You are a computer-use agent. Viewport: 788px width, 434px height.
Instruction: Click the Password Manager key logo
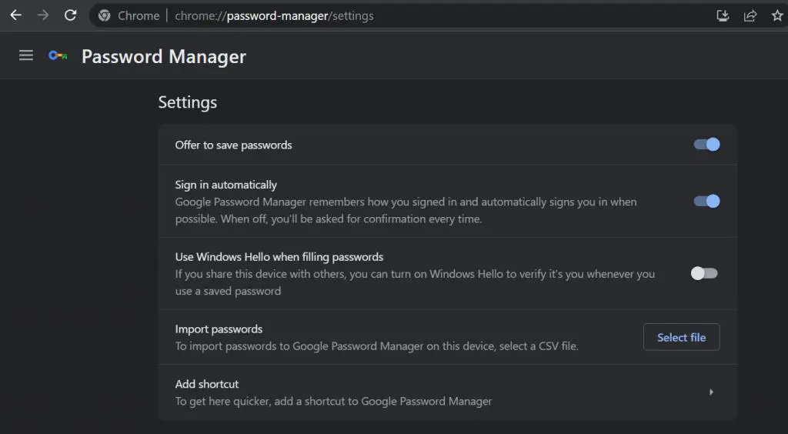[x=58, y=55]
